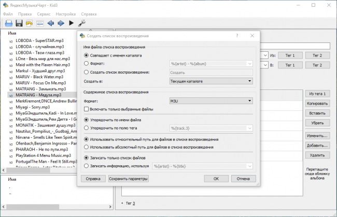
Task: Open settings wrench icon
Action: [x=82, y=23]
